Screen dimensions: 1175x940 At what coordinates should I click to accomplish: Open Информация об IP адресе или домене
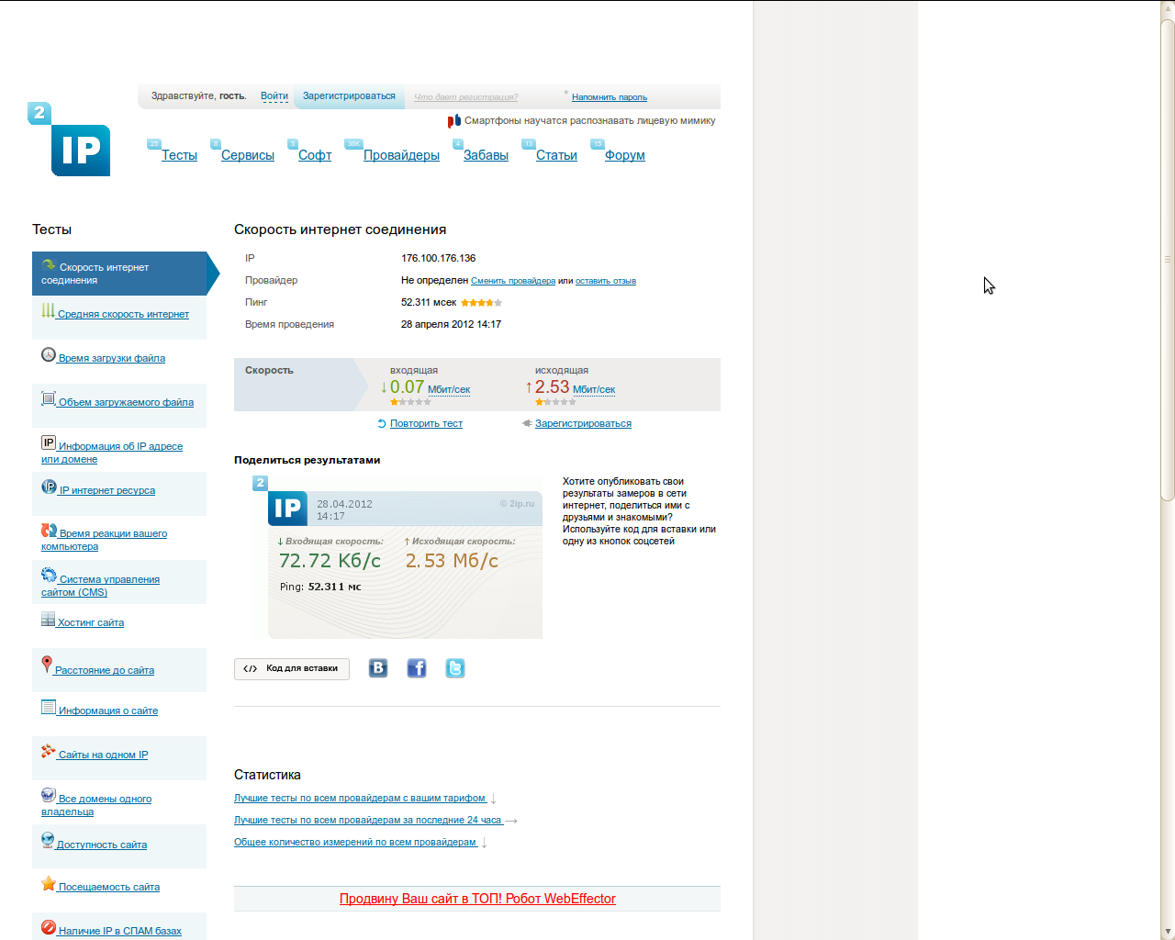tap(112, 453)
